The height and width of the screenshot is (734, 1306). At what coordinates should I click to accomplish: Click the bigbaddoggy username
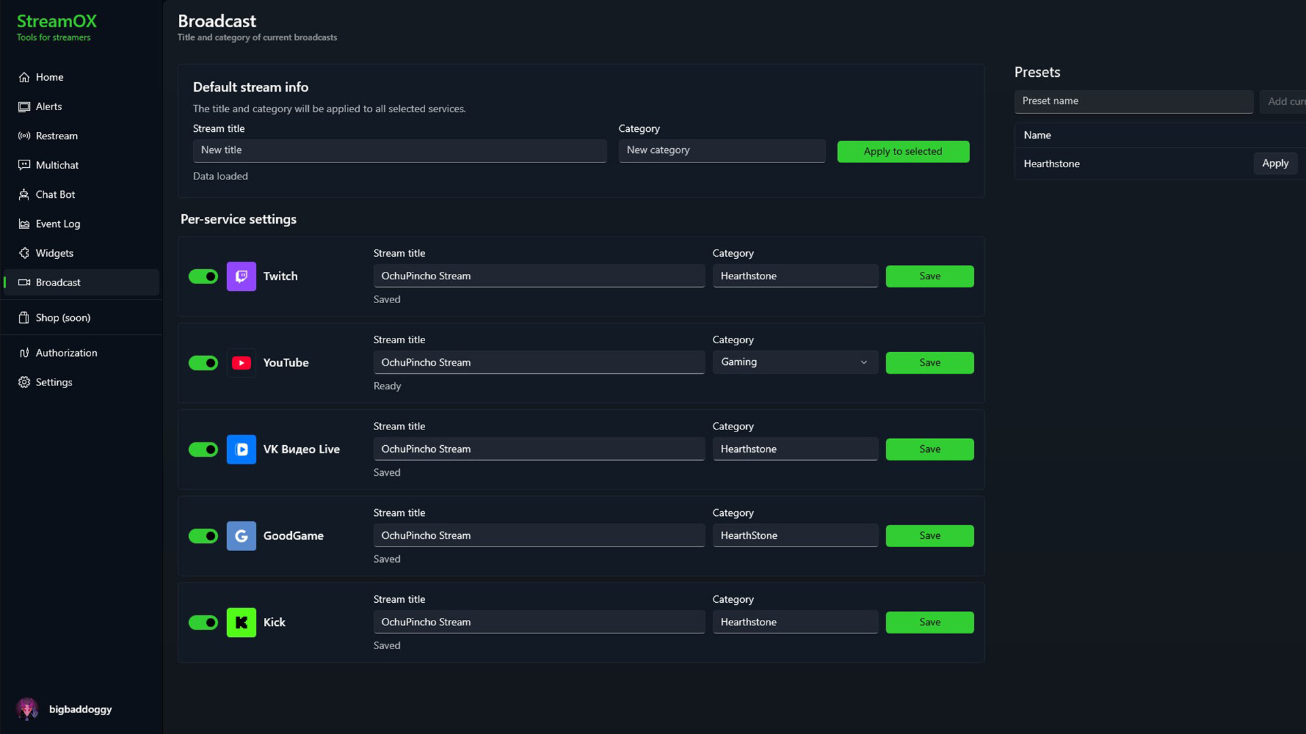pyautogui.click(x=80, y=709)
